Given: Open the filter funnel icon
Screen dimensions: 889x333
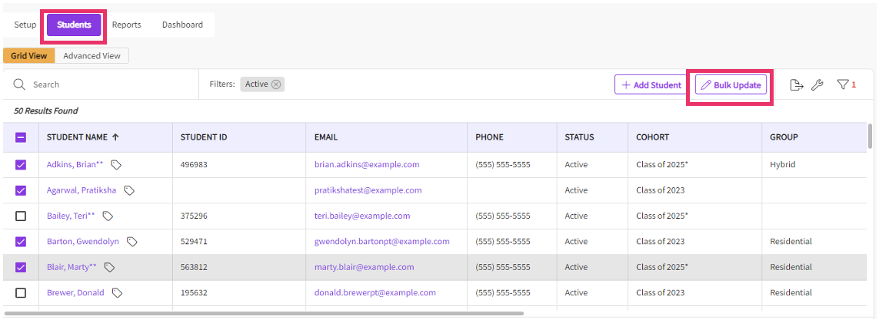Looking at the screenshot, I should coord(843,85).
